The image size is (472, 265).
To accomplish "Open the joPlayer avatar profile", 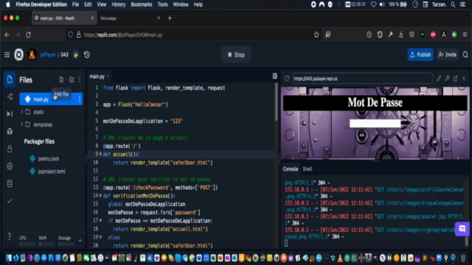I will tap(32, 54).
